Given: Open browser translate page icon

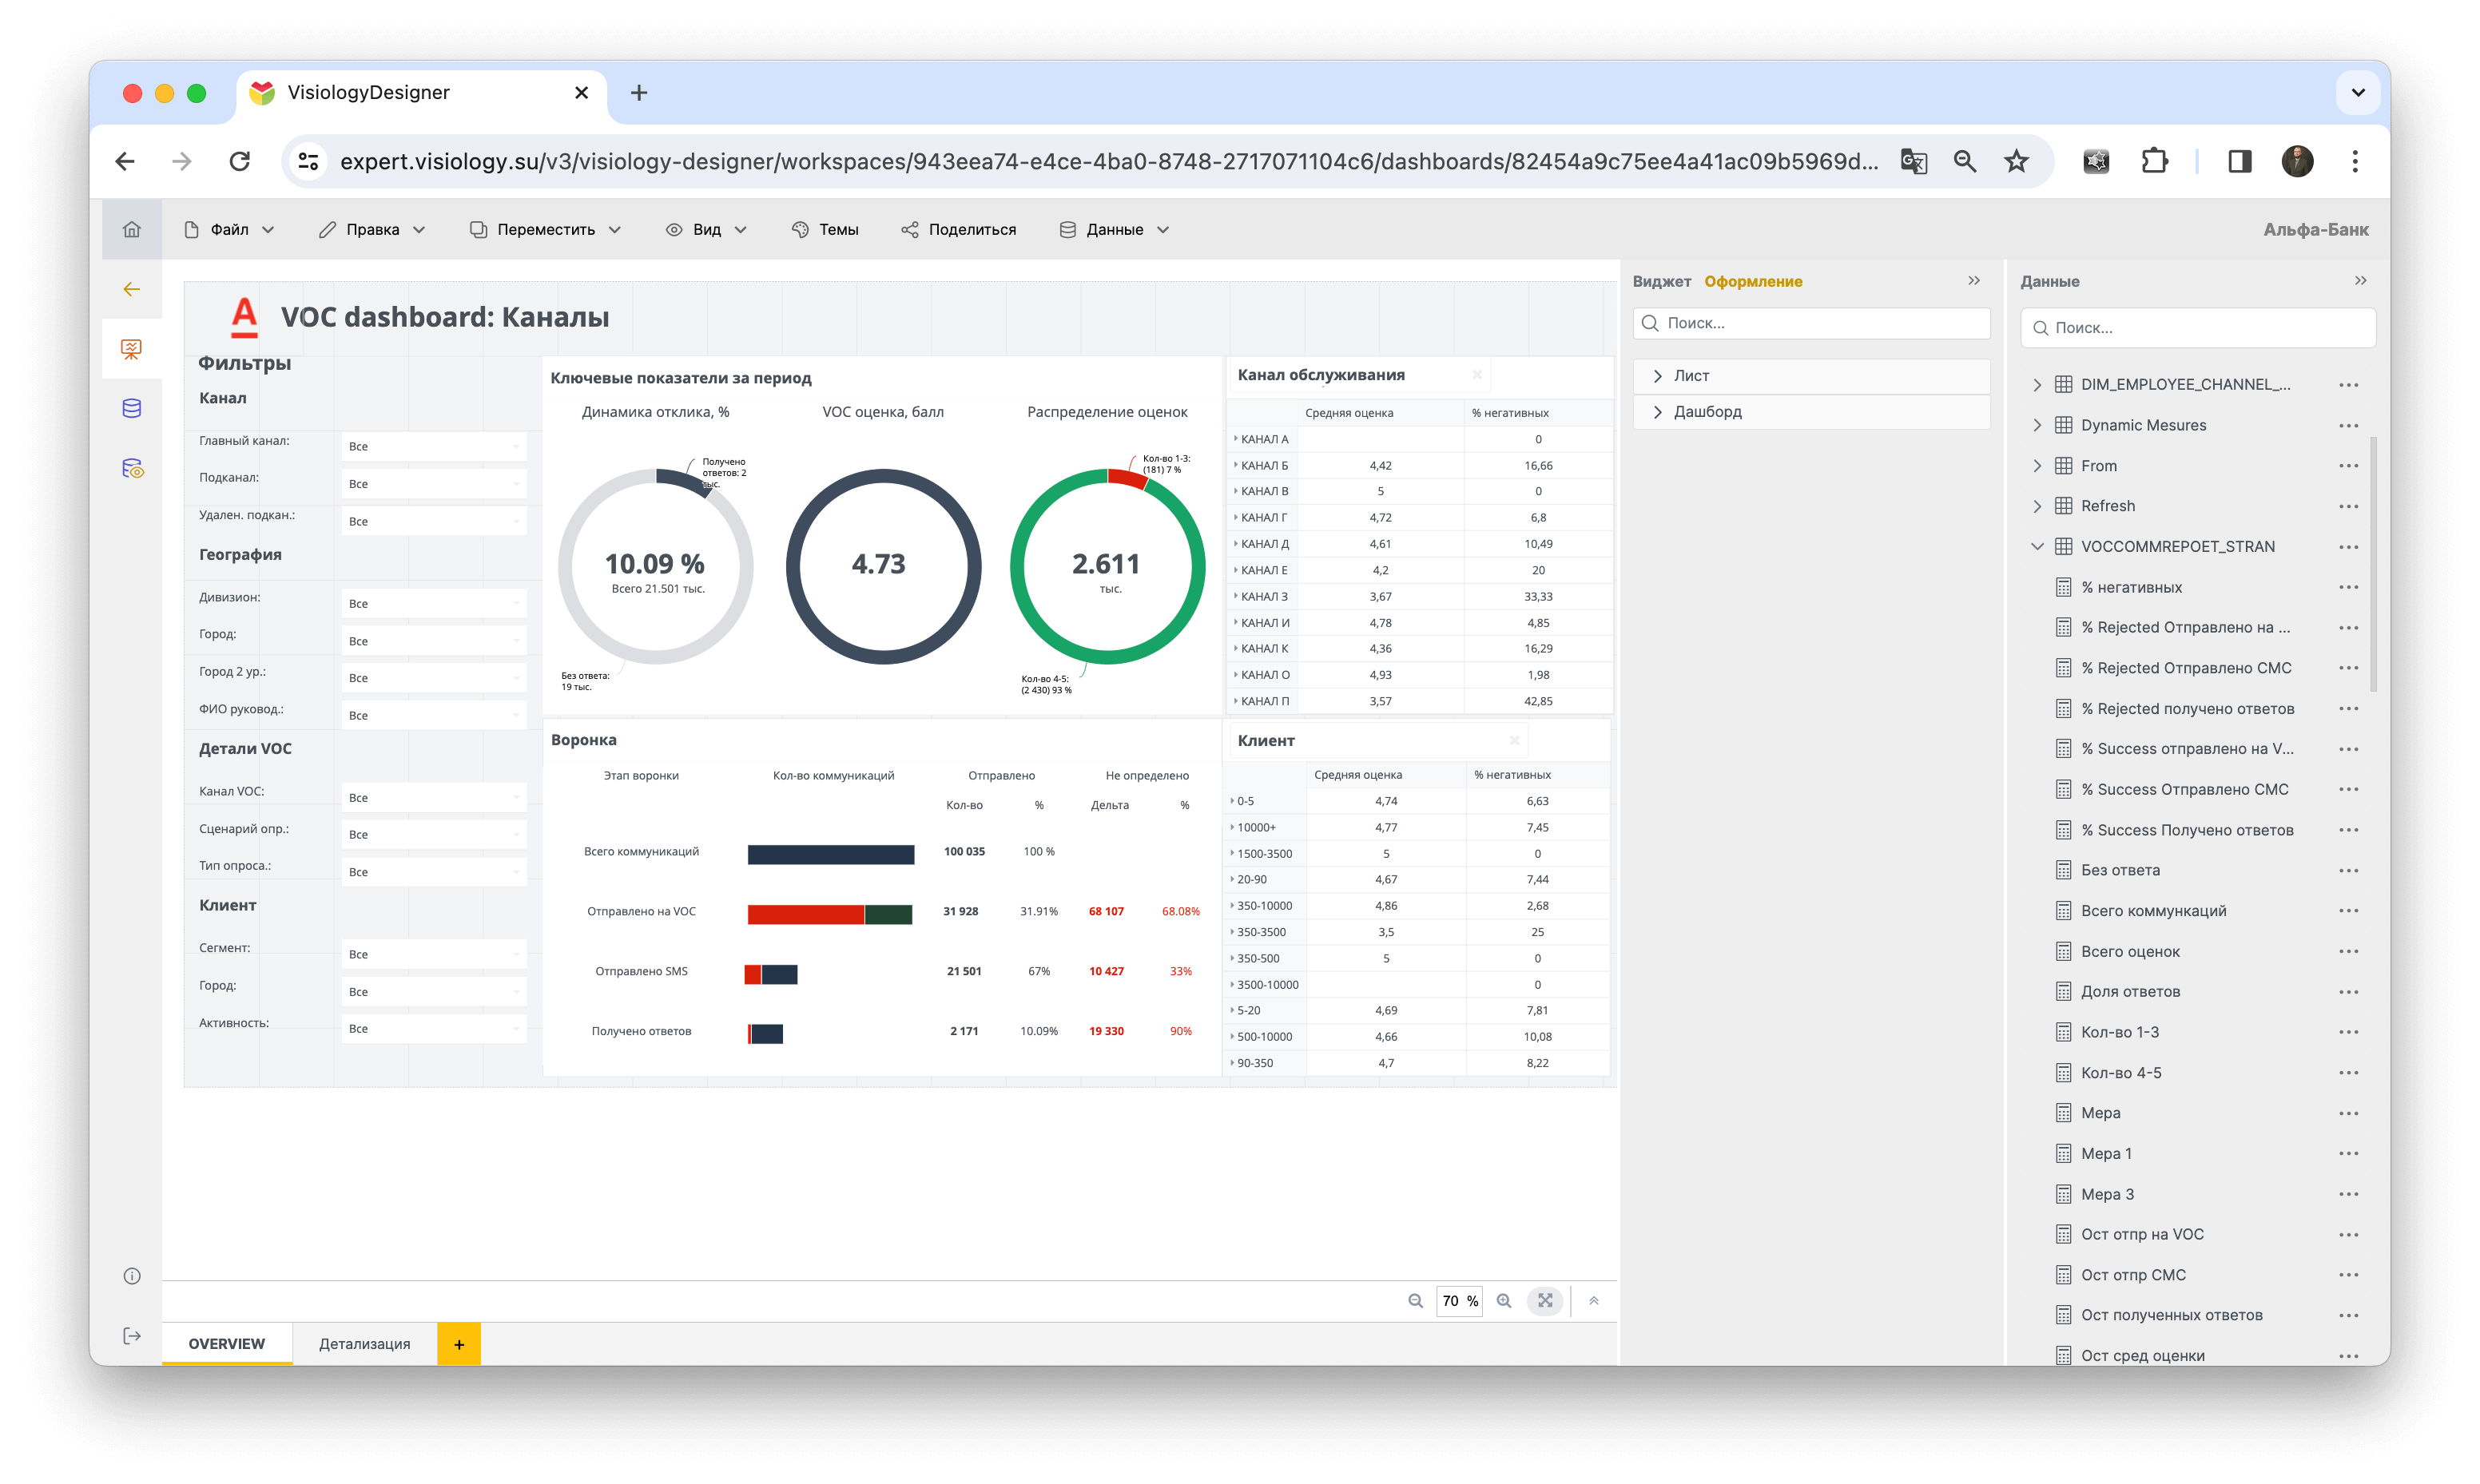Looking at the screenshot, I should (1913, 161).
